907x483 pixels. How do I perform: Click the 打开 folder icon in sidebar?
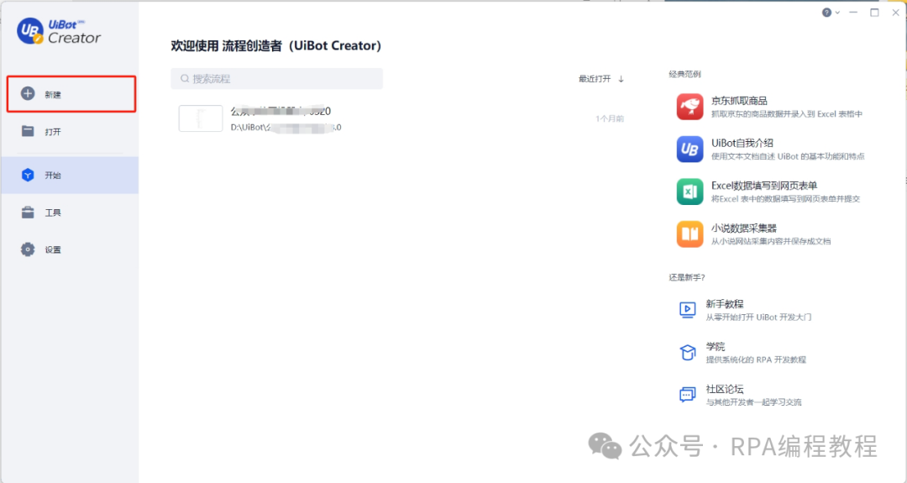click(28, 131)
